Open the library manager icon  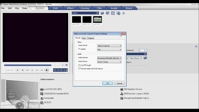coord(113,13)
